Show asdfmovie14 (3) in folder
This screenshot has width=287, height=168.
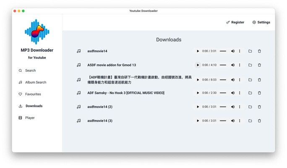250,121
